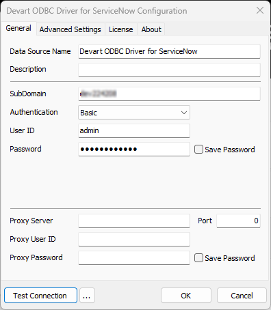Click the Port number field
The height and width of the screenshot is (310, 271).
point(238,221)
